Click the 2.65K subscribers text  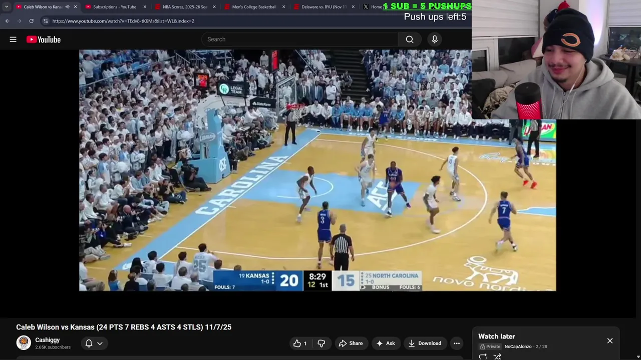pyautogui.click(x=53, y=347)
